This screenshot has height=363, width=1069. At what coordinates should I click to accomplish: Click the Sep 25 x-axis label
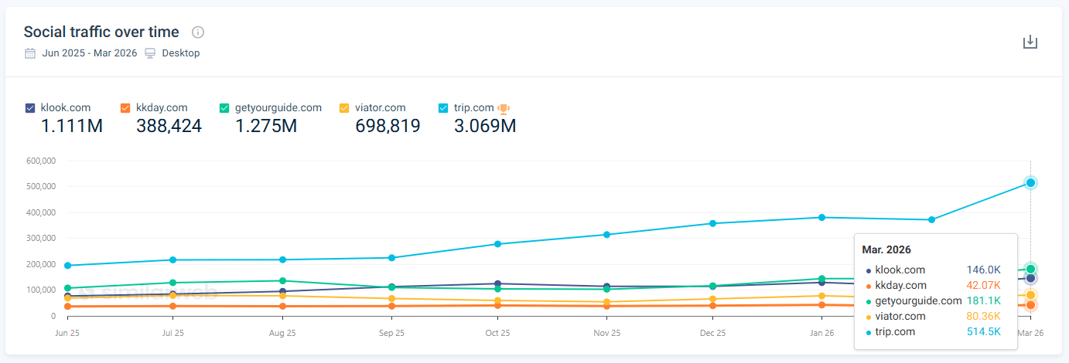392,333
